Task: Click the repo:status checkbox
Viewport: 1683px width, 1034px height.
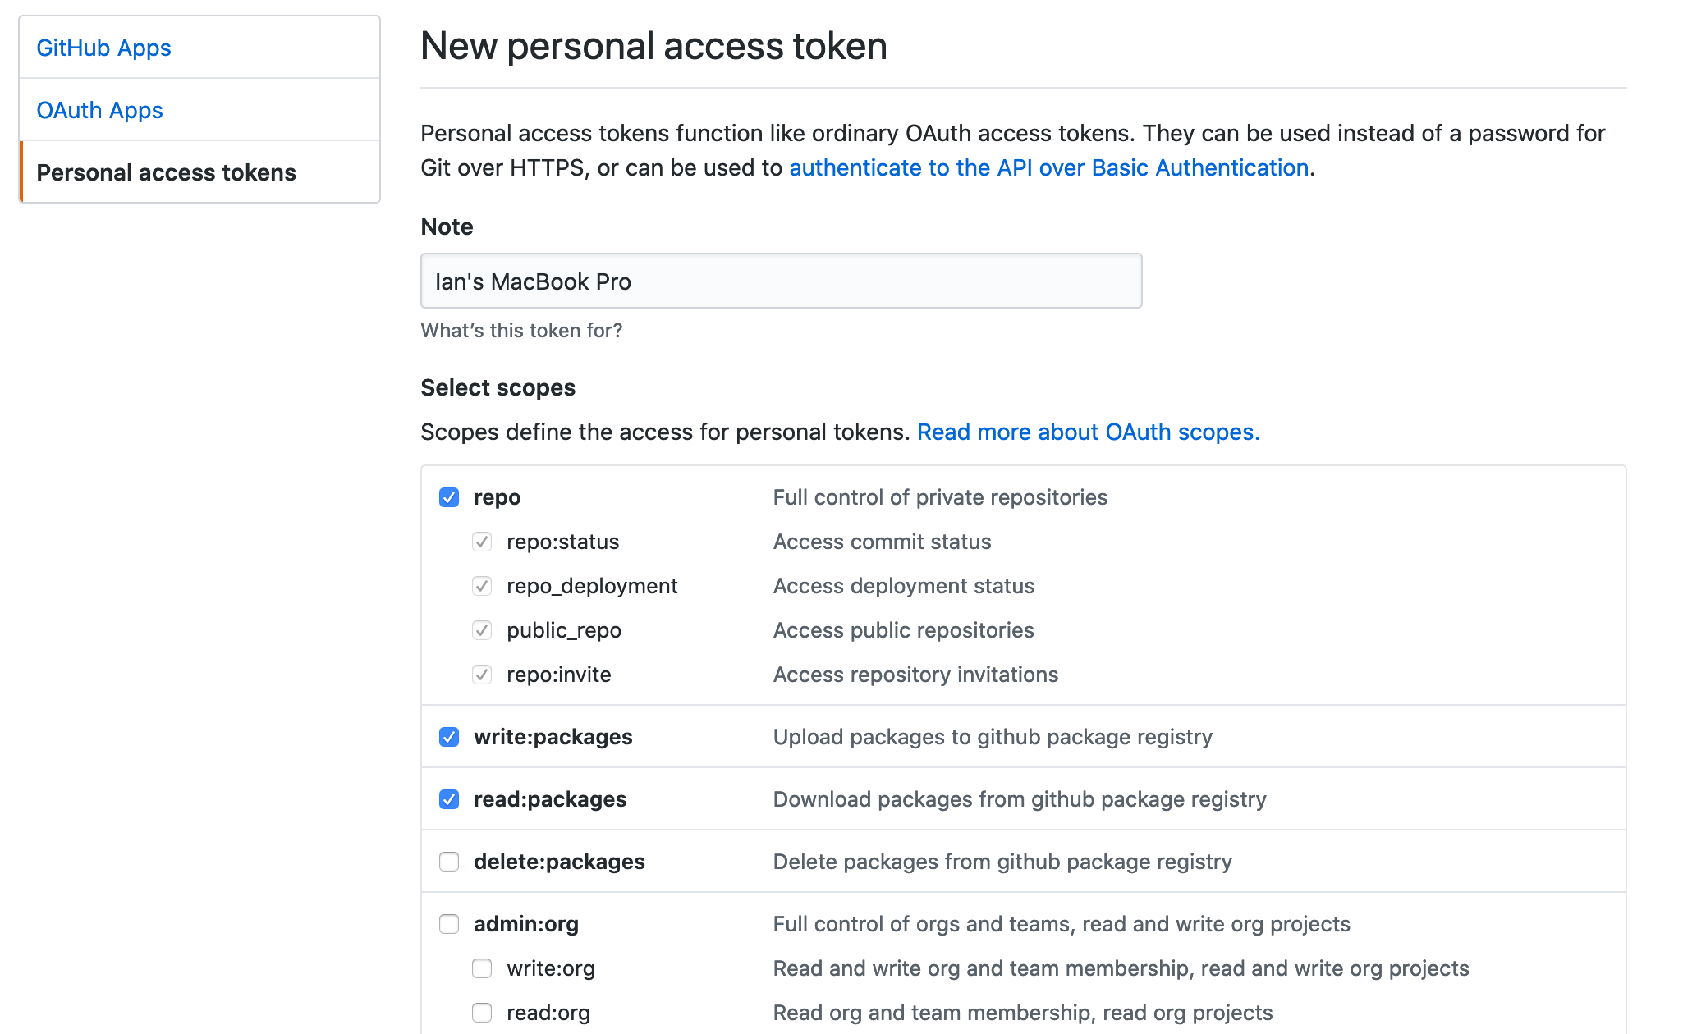Action: 482,542
